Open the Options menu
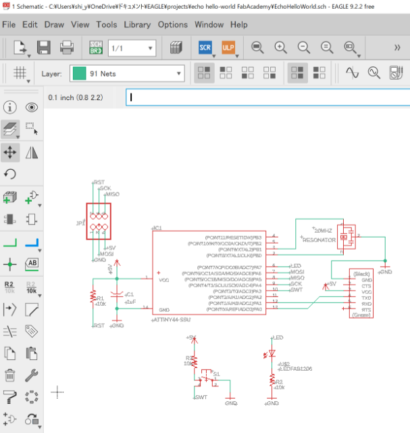 pos(173,24)
